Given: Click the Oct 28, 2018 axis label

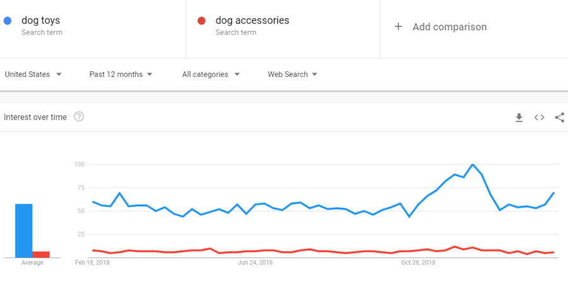Looking at the screenshot, I should (418, 262).
